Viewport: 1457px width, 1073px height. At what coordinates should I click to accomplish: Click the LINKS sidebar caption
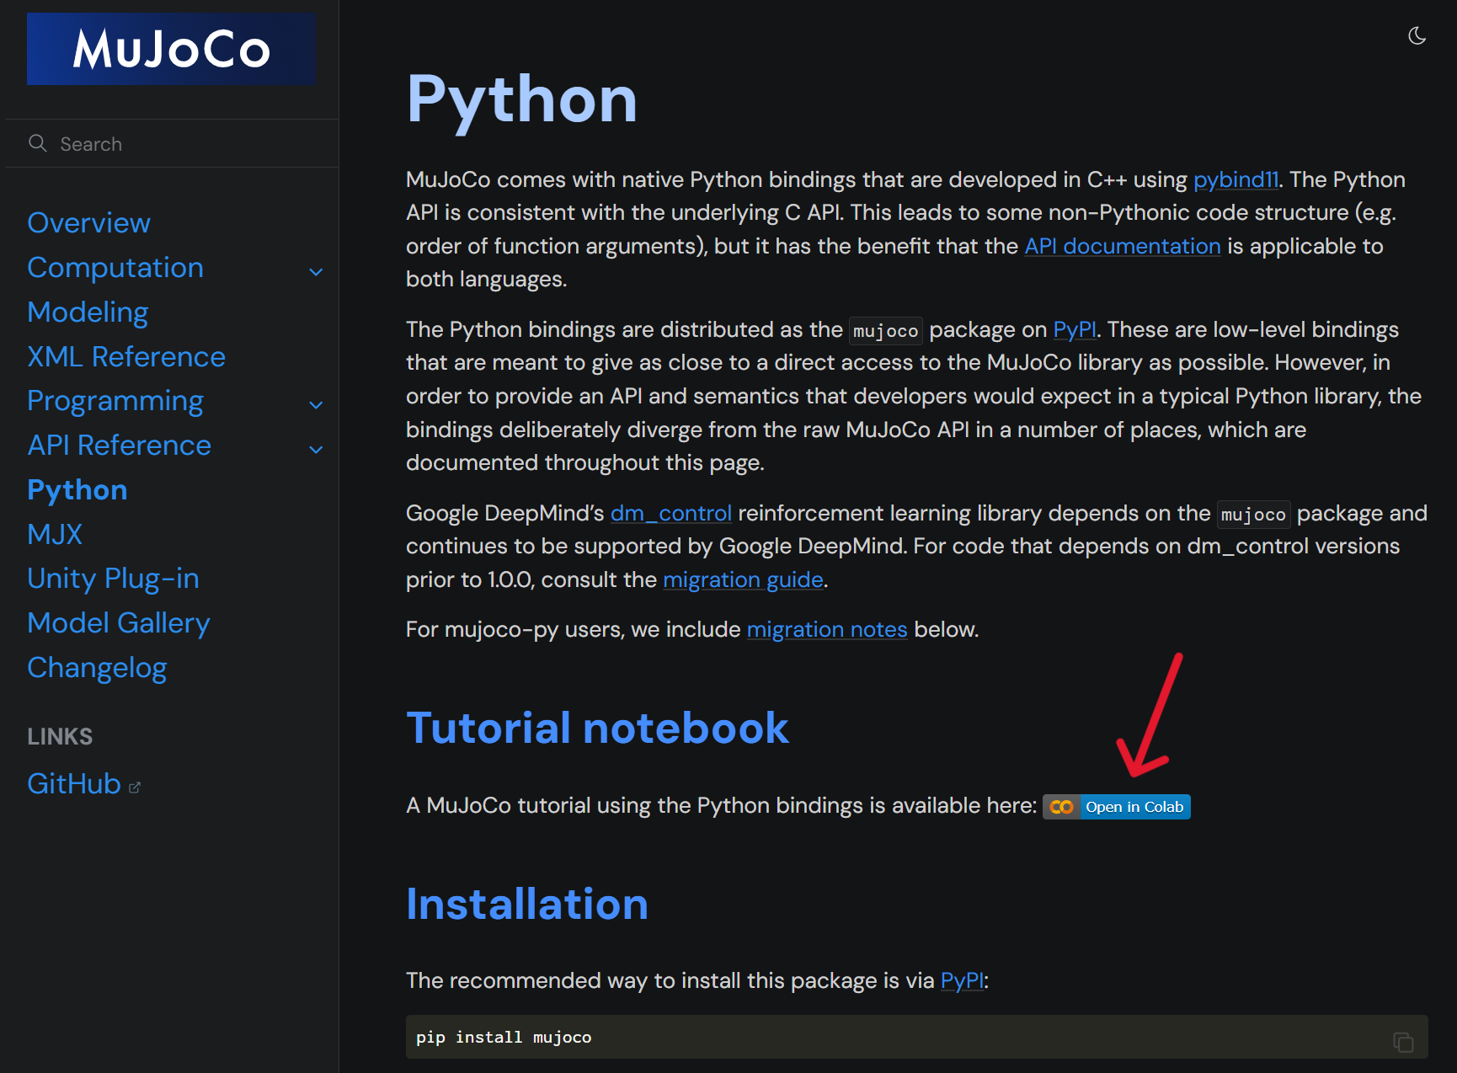click(60, 737)
